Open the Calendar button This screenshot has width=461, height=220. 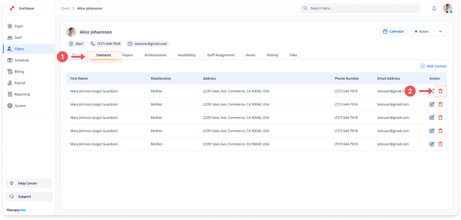point(393,31)
